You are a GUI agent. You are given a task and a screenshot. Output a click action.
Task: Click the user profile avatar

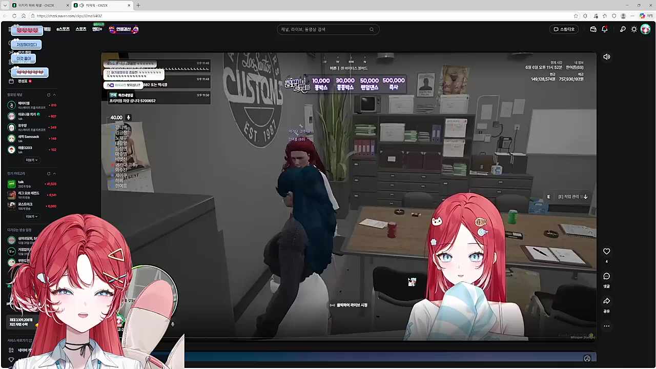645,29
